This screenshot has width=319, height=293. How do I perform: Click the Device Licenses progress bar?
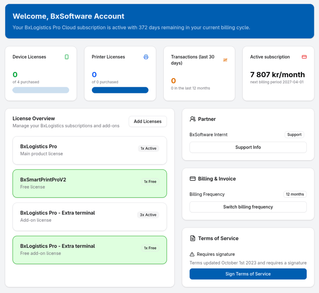[x=41, y=90]
